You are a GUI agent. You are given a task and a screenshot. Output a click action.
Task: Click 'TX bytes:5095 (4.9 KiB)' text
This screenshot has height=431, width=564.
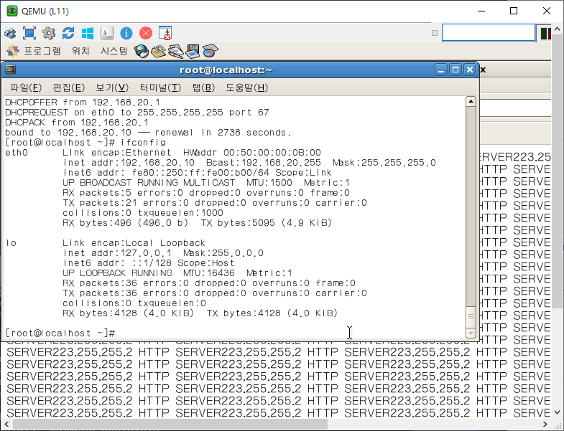(x=266, y=223)
